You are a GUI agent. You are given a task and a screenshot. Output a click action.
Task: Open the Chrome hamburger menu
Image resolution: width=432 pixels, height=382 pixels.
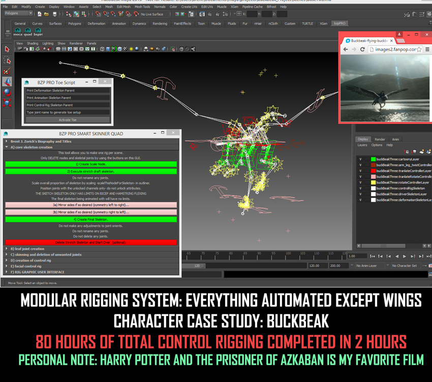pyautogui.click(x=427, y=49)
